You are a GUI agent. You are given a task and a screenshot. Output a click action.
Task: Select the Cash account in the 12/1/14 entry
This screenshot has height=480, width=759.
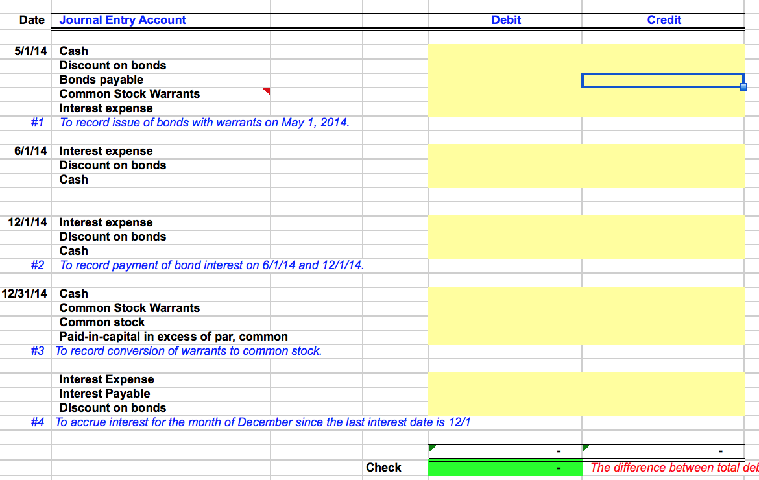click(73, 251)
